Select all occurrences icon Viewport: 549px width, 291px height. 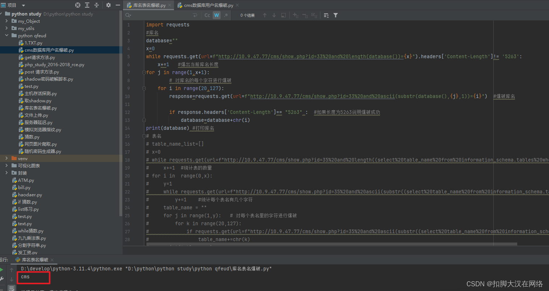[x=314, y=15]
